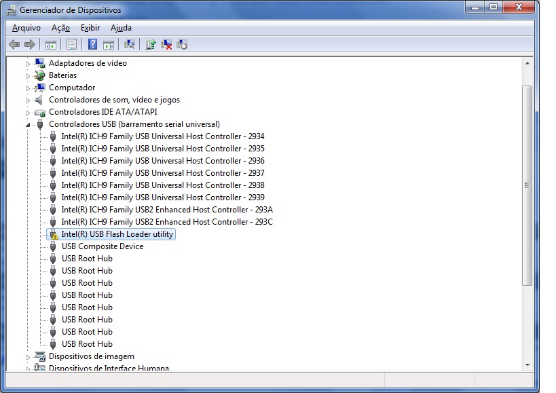Viewport: 556px width, 393px height.
Task: Collapse the Controladores USB node
Action: coord(28,125)
